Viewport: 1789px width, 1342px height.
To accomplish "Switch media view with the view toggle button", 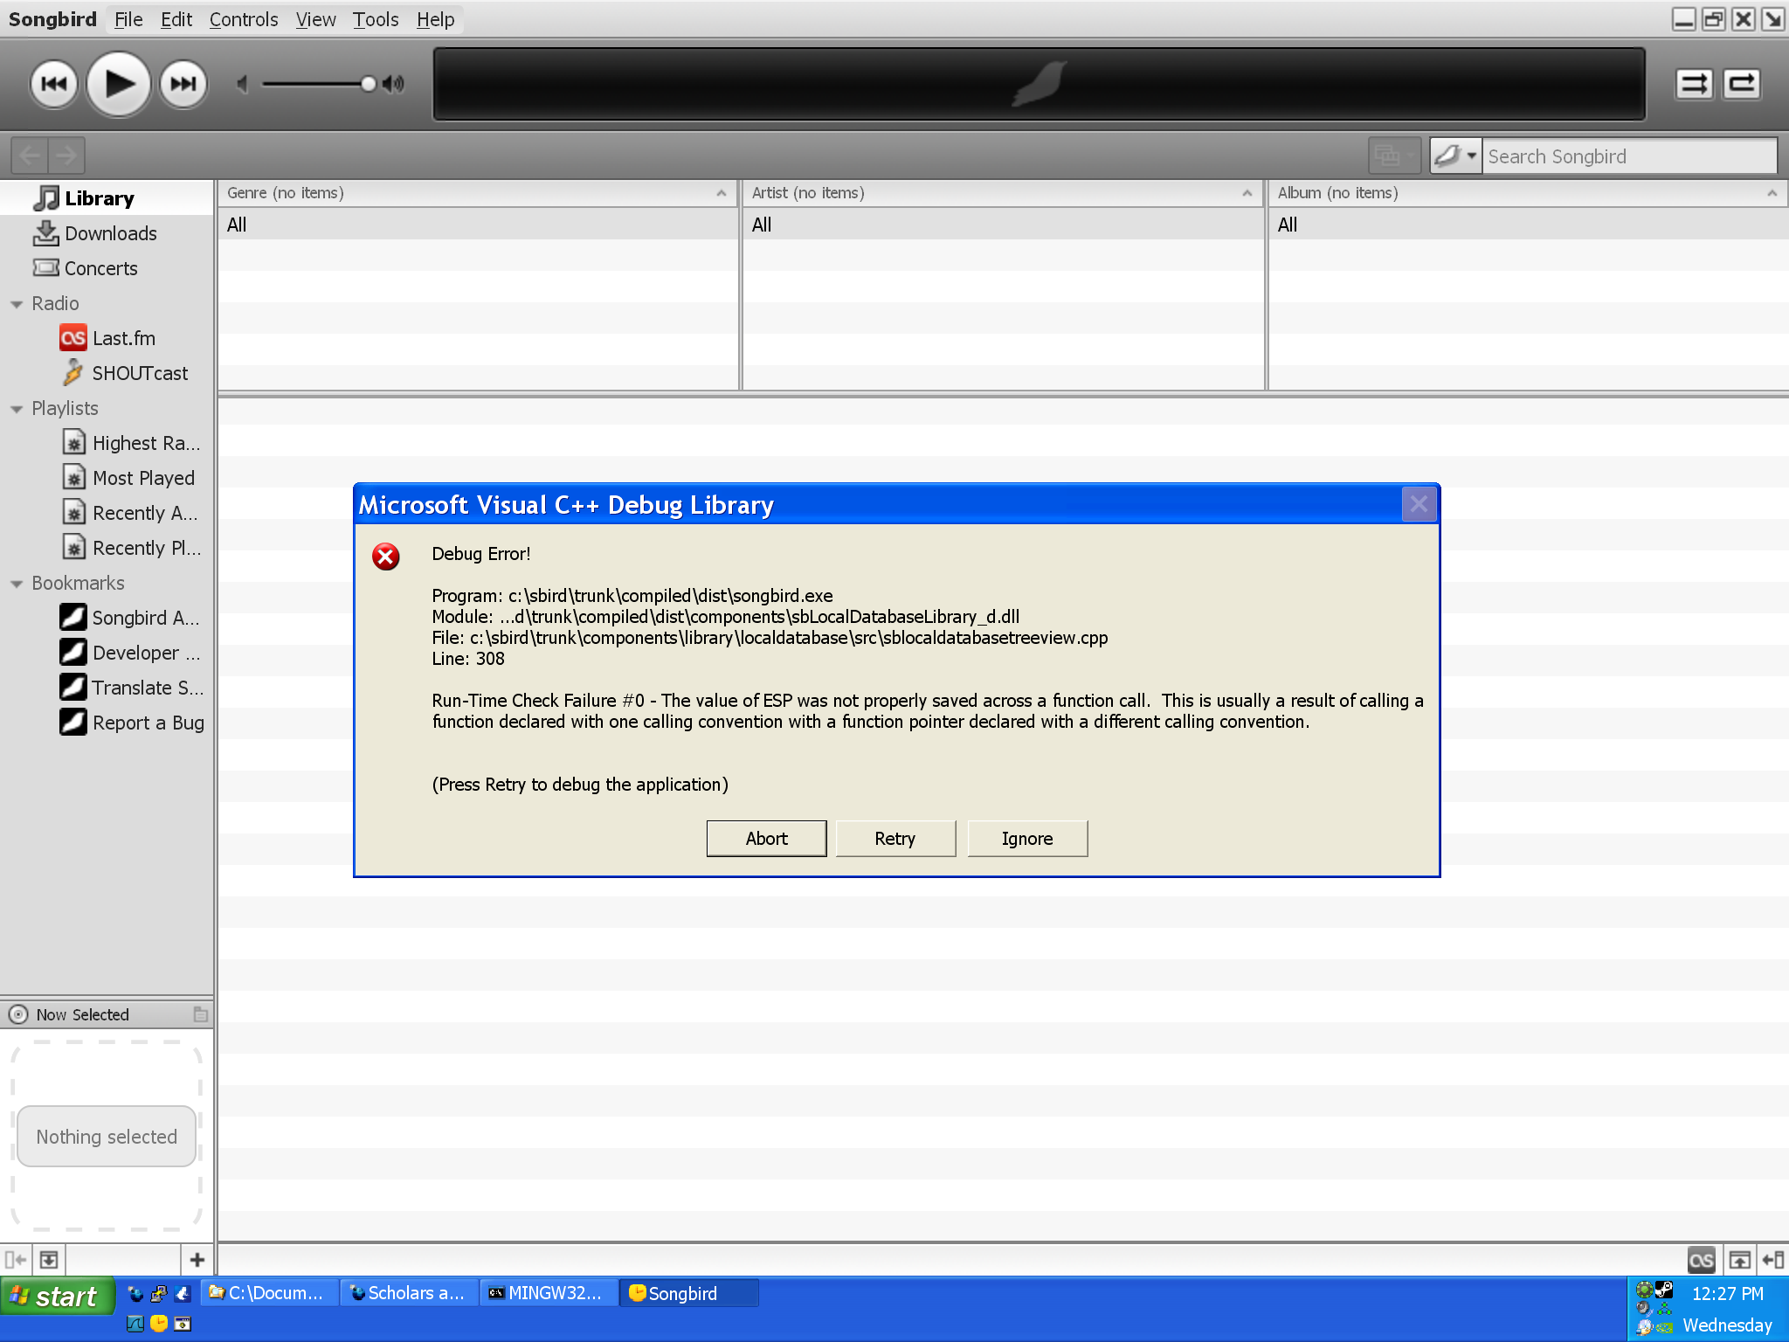I will click(1393, 156).
